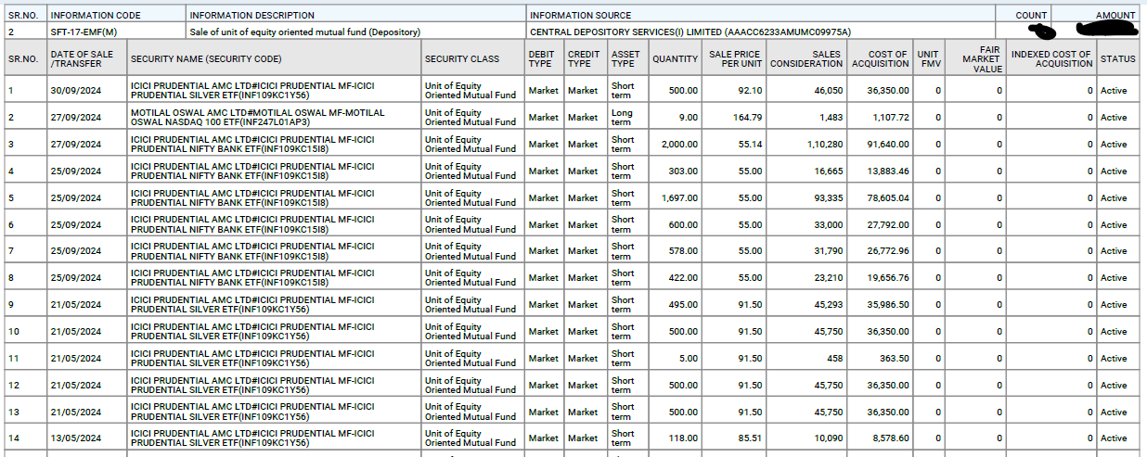The height and width of the screenshot is (457, 1147).
Task: Select cost of acquisition 363.50
Action: coord(895,359)
